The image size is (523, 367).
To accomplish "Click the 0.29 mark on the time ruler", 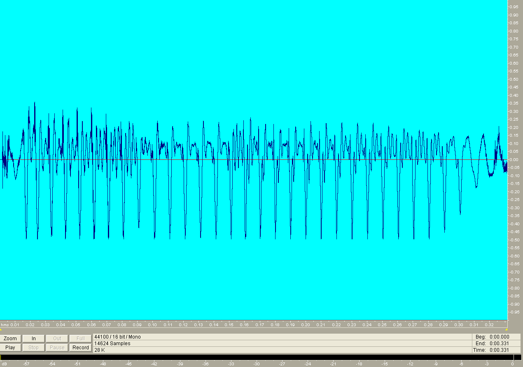I will point(443,325).
